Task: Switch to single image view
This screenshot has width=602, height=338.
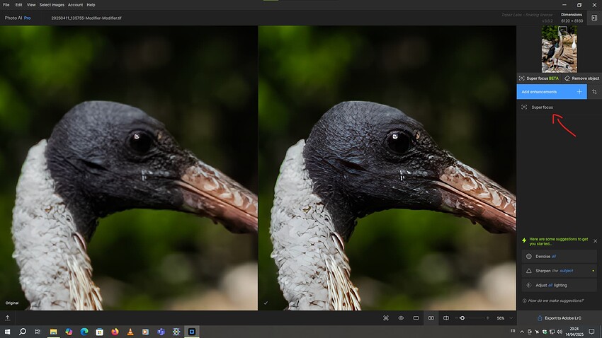Action: pos(416,318)
